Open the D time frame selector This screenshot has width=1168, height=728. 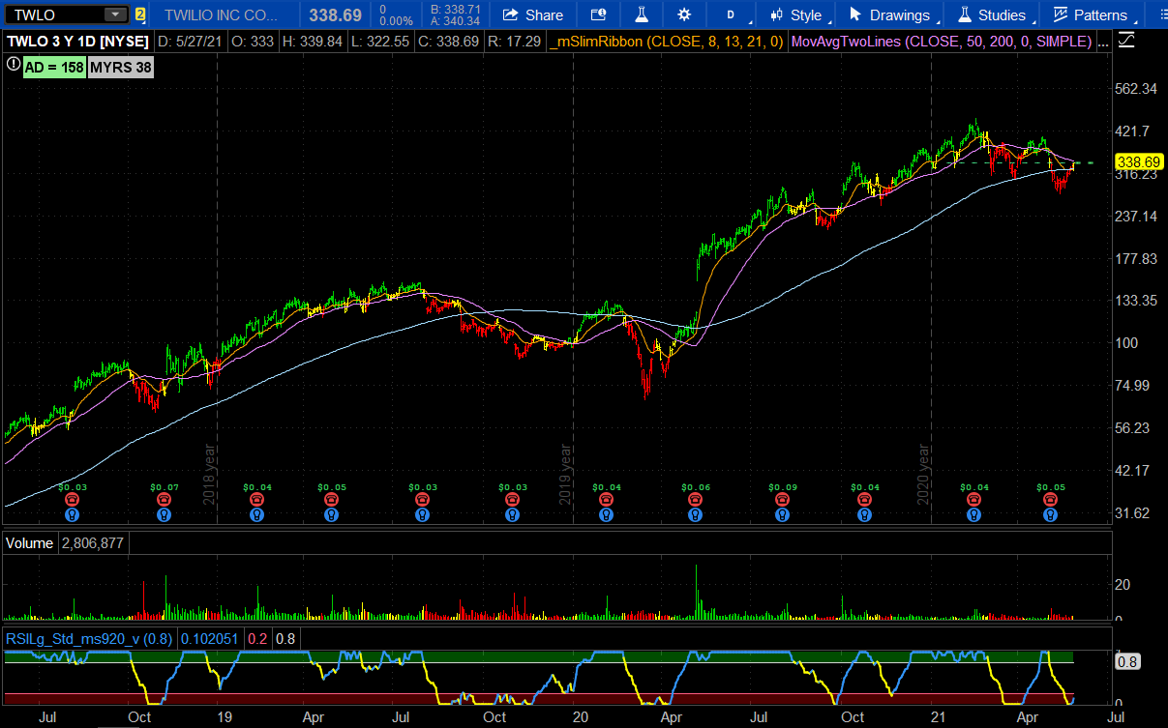point(733,15)
